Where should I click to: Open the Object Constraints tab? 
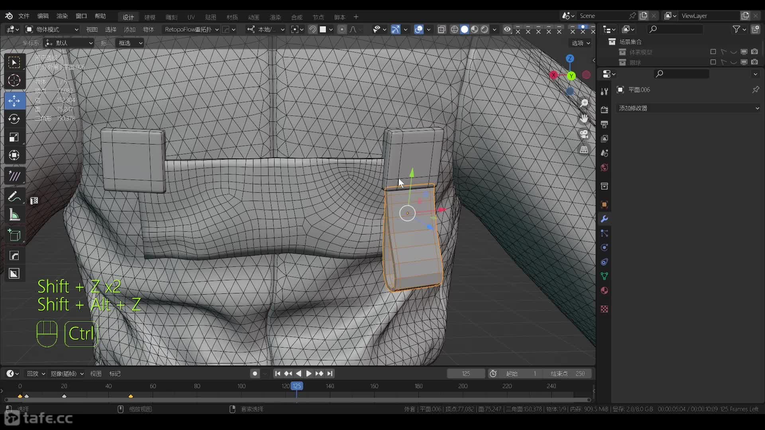(604, 262)
